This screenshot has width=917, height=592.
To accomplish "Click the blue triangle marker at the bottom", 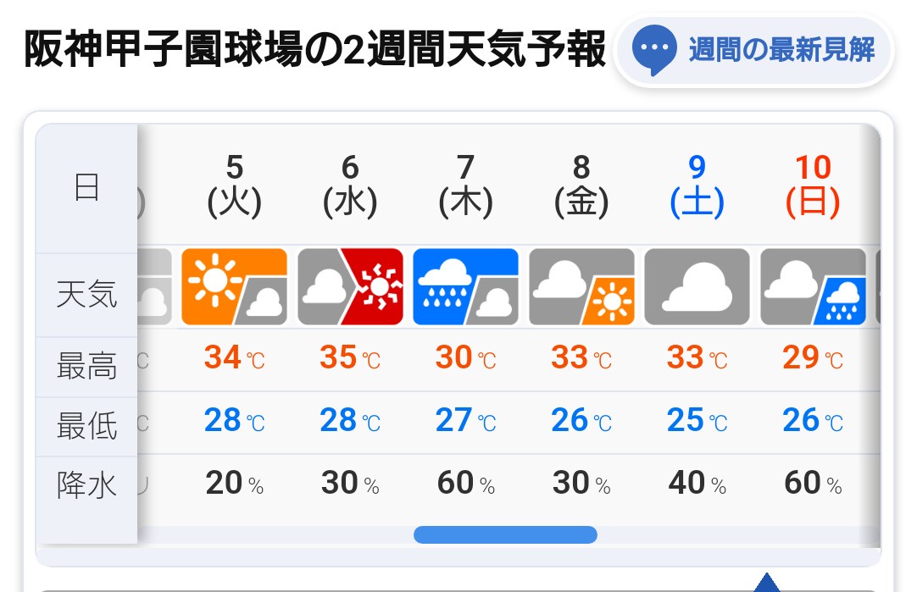I will click(767, 583).
